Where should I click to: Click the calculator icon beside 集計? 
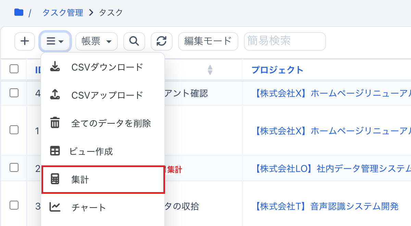pos(55,179)
